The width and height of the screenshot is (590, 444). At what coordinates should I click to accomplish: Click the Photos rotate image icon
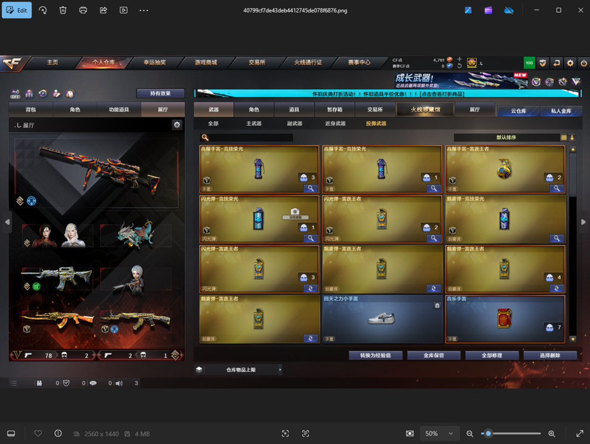(x=43, y=10)
